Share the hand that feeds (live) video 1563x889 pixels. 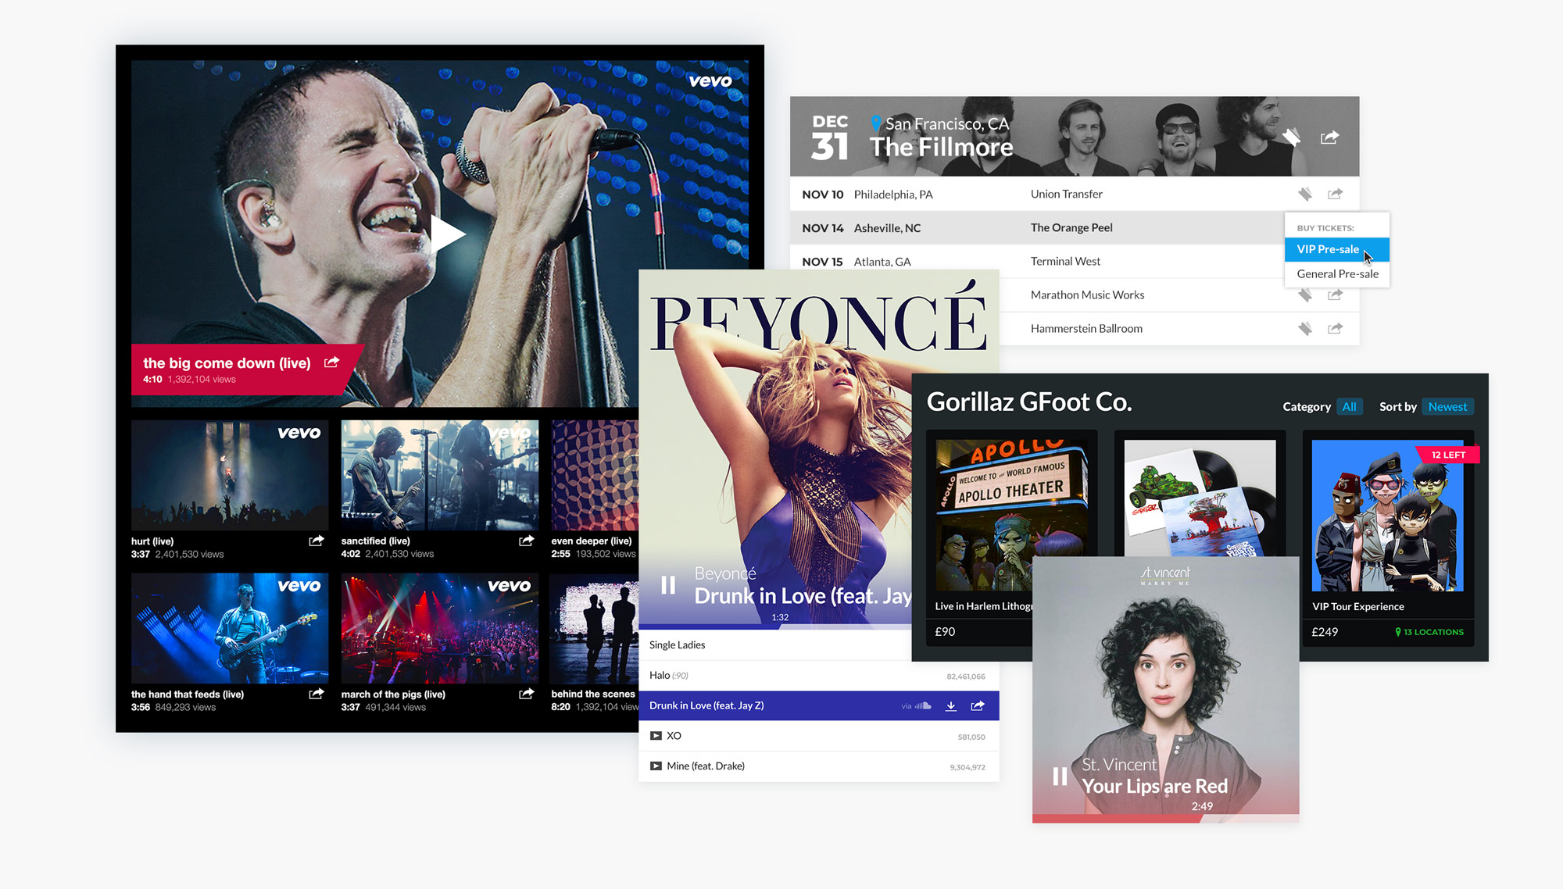[317, 694]
